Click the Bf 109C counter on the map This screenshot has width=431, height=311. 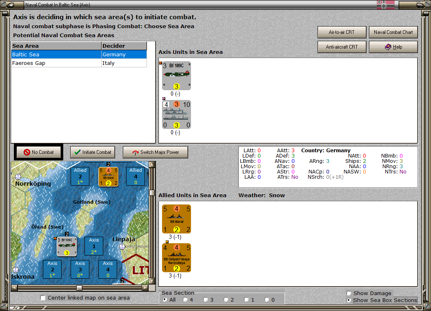[67, 247]
